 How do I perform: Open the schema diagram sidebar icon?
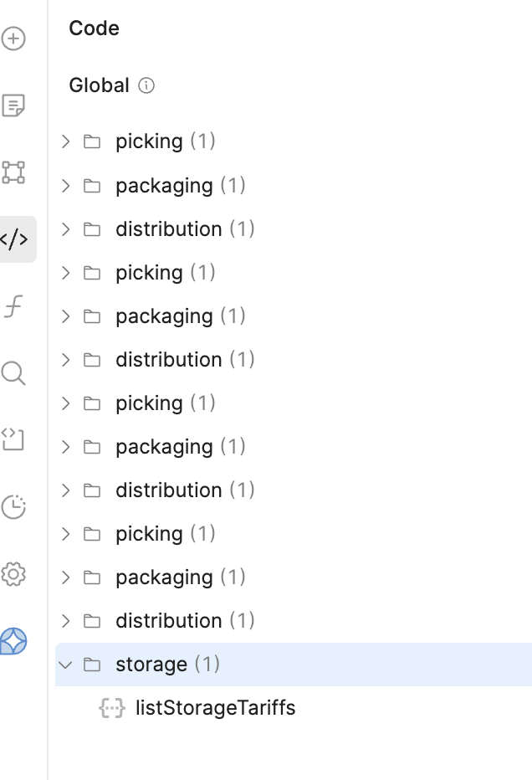click(14, 172)
